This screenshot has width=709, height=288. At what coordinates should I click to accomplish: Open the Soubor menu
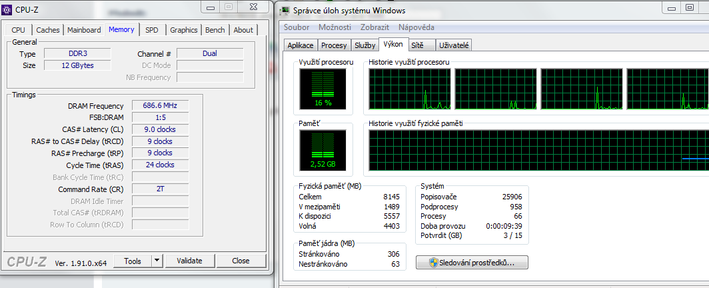coord(297,27)
